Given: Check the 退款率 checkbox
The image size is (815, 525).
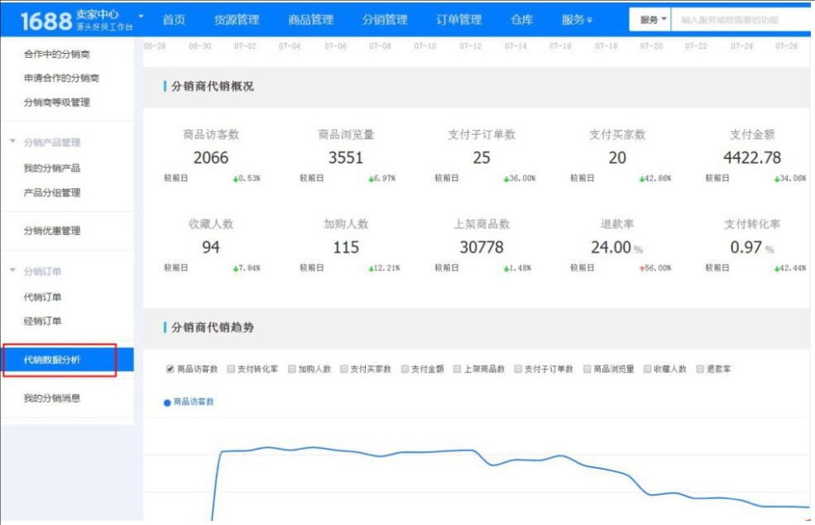Looking at the screenshot, I should point(700,369).
